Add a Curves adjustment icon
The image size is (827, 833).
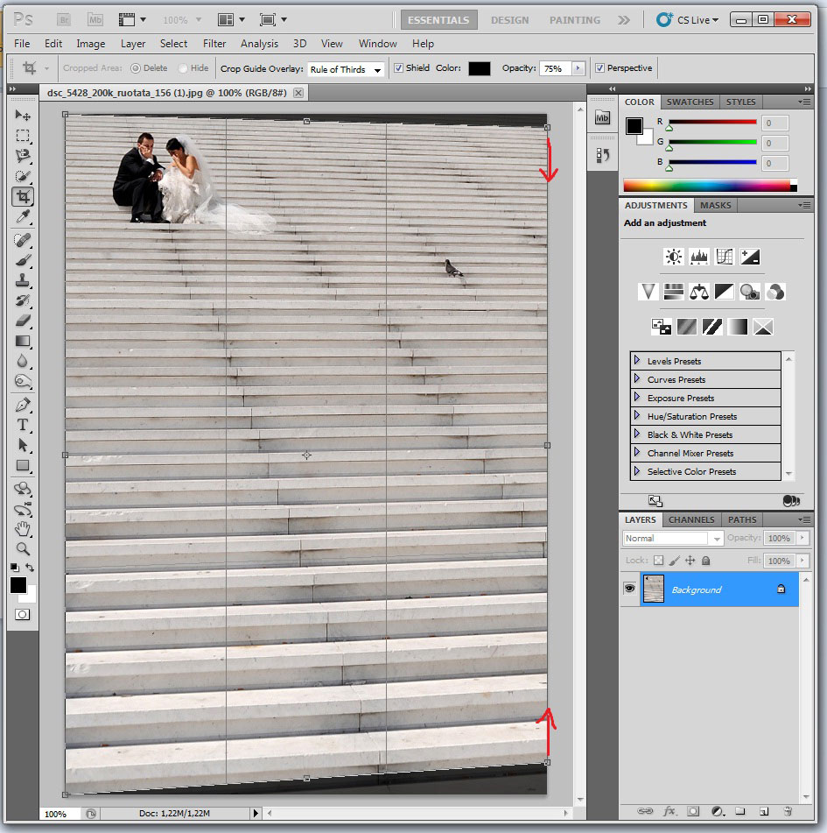point(724,257)
